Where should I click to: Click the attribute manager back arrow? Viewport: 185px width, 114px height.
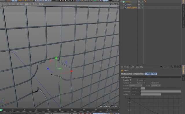coord(161,67)
